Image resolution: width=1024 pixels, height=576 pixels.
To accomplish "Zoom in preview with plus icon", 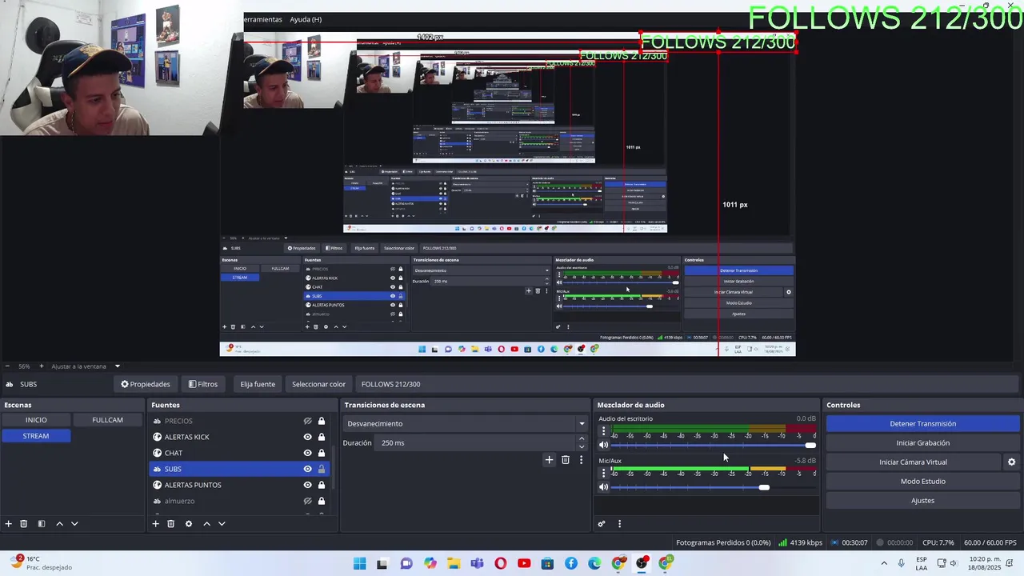I will (42, 366).
